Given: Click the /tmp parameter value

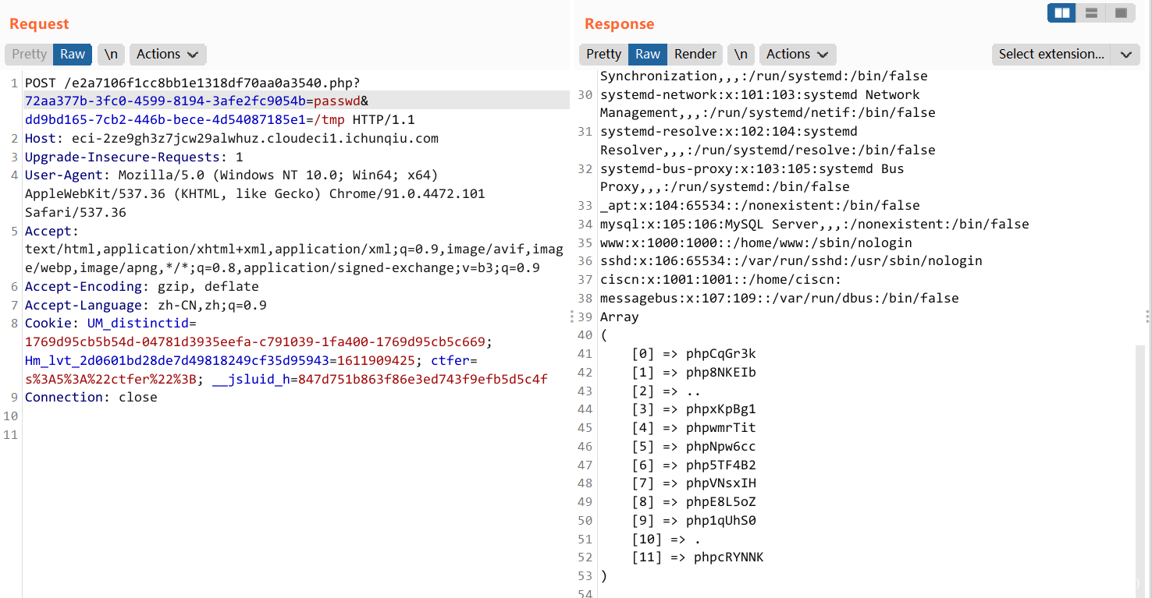Looking at the screenshot, I should coord(329,120).
